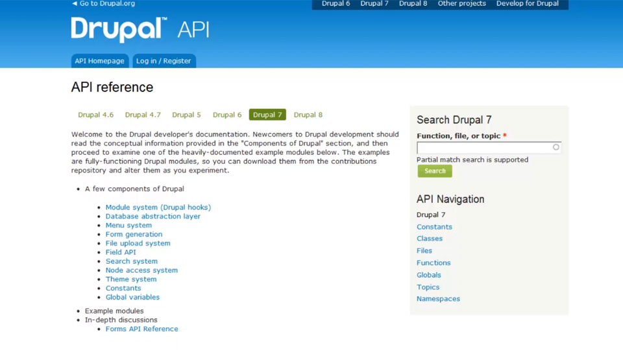Image resolution: width=623 pixels, height=350 pixels.
Task: Switch to the API Homepage tab
Action: 100,61
